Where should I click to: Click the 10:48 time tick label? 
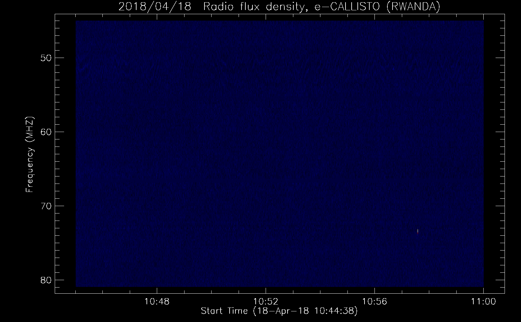pyautogui.click(x=157, y=302)
